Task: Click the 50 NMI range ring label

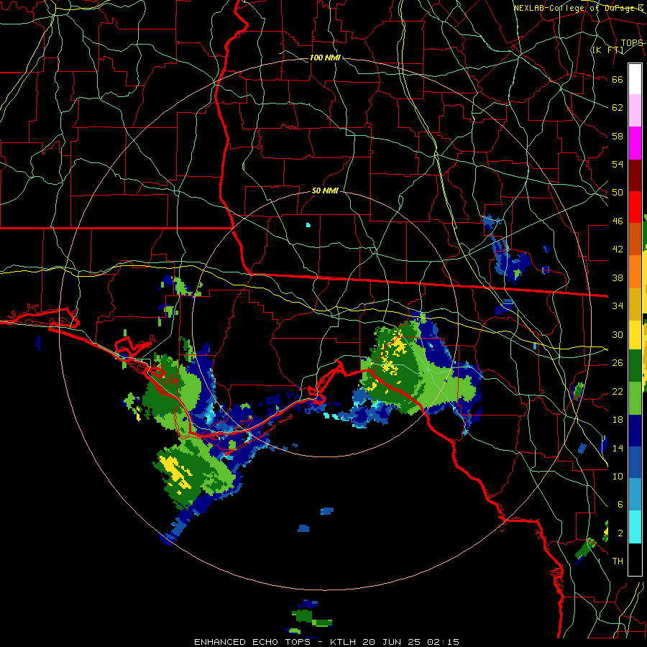Action: 325,191
